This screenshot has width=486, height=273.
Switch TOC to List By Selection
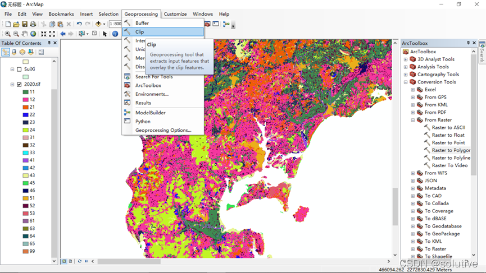31,52
